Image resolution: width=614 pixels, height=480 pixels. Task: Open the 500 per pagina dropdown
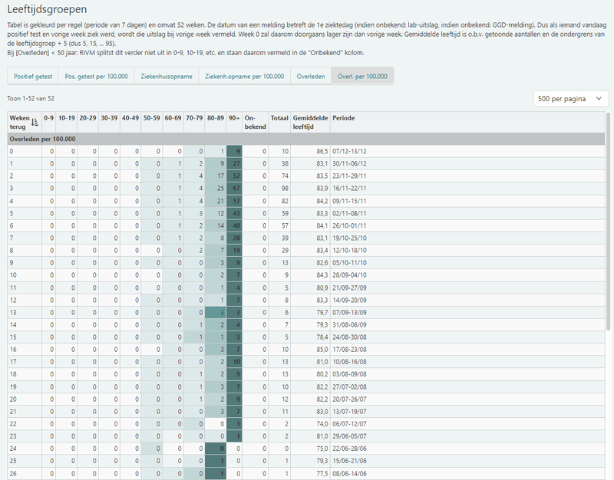[x=570, y=99]
